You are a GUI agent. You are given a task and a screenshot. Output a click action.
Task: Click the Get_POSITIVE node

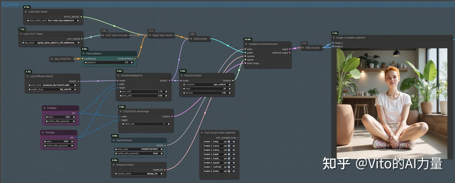click(x=63, y=59)
